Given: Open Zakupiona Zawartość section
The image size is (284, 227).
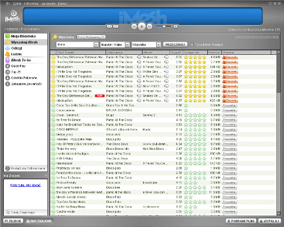Looking at the screenshot, I should pyautogui.click(x=26, y=84).
